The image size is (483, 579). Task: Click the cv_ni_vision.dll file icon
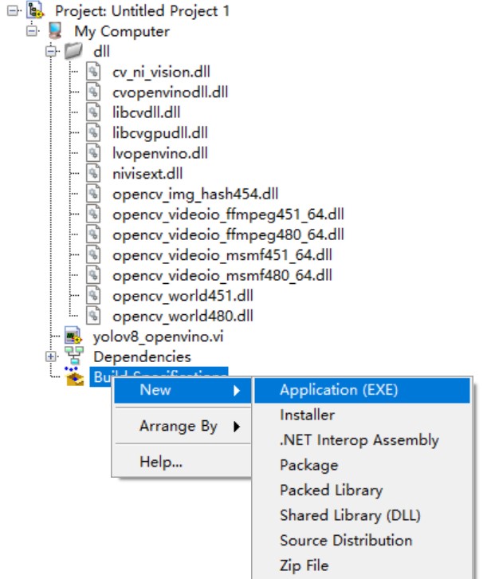(x=95, y=73)
